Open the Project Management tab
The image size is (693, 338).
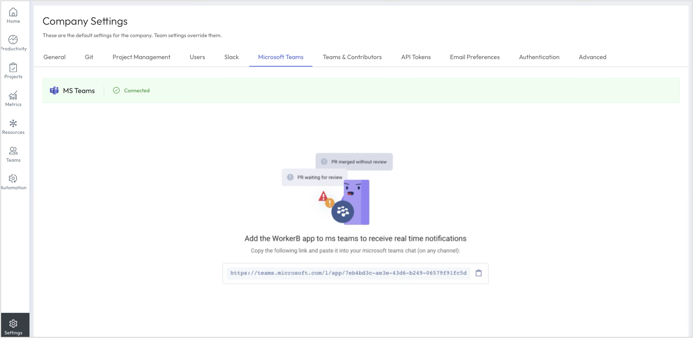click(x=141, y=57)
